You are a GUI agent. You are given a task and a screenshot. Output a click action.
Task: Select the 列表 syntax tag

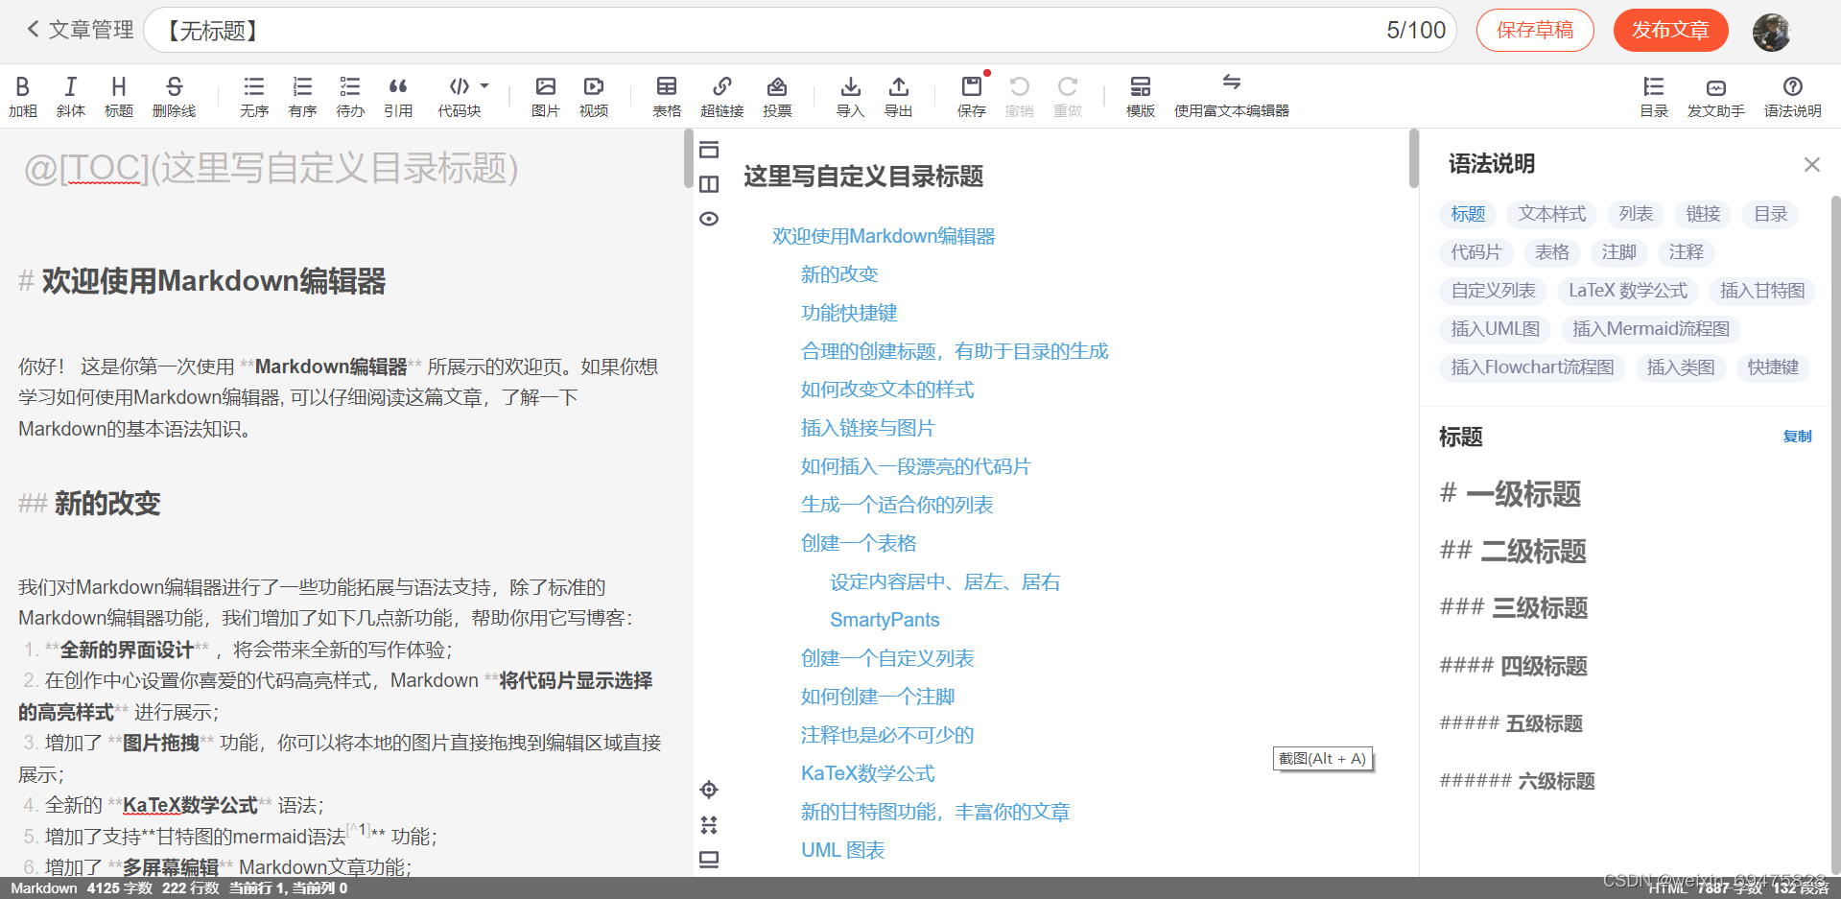click(x=1636, y=214)
